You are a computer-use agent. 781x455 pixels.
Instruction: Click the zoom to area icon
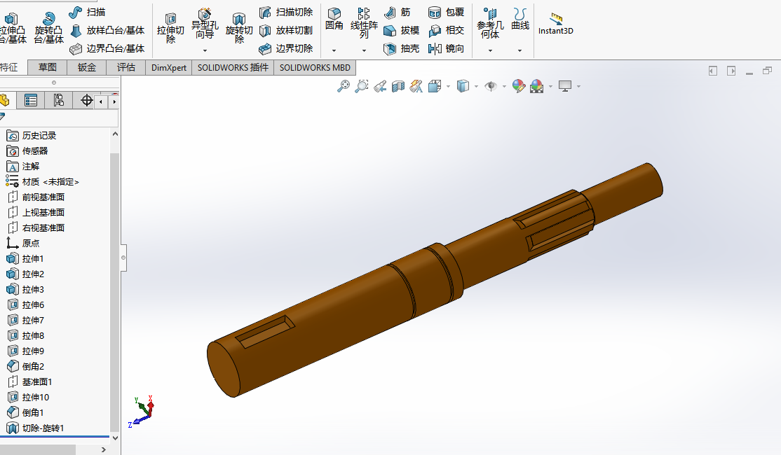(362, 87)
